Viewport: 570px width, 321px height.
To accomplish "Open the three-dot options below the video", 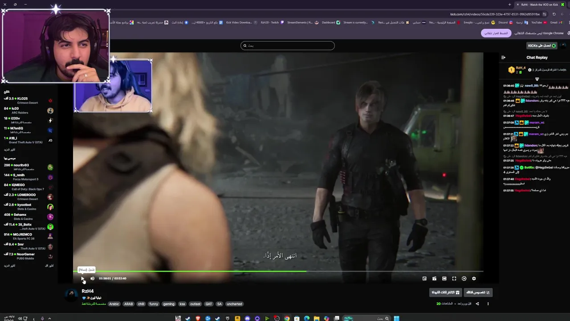I will (488, 304).
